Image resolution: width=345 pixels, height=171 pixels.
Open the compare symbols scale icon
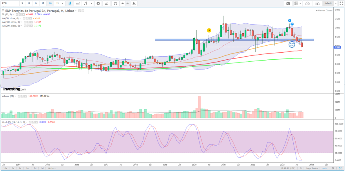[x=114, y=3]
